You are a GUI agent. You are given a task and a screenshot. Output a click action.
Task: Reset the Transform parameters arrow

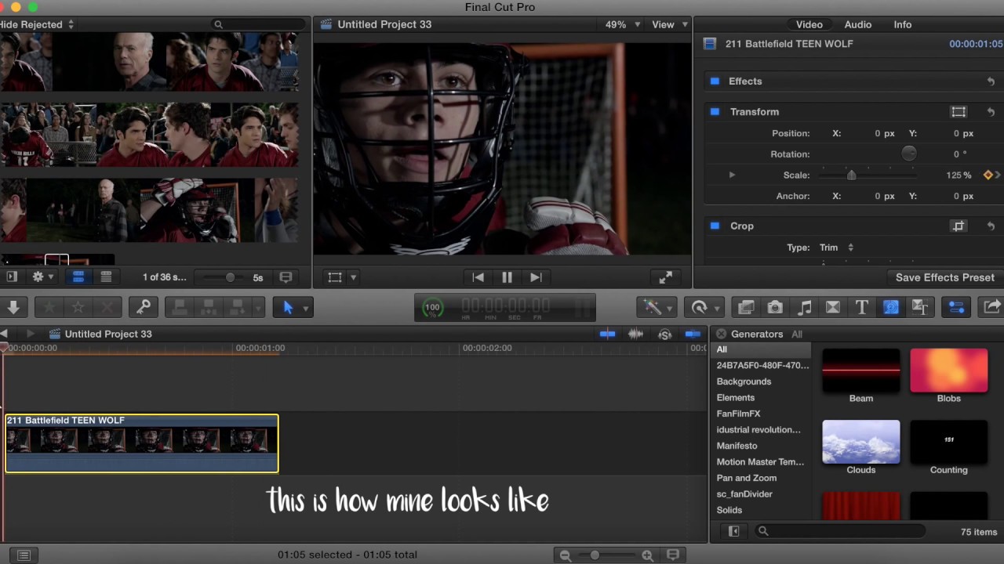(x=991, y=112)
